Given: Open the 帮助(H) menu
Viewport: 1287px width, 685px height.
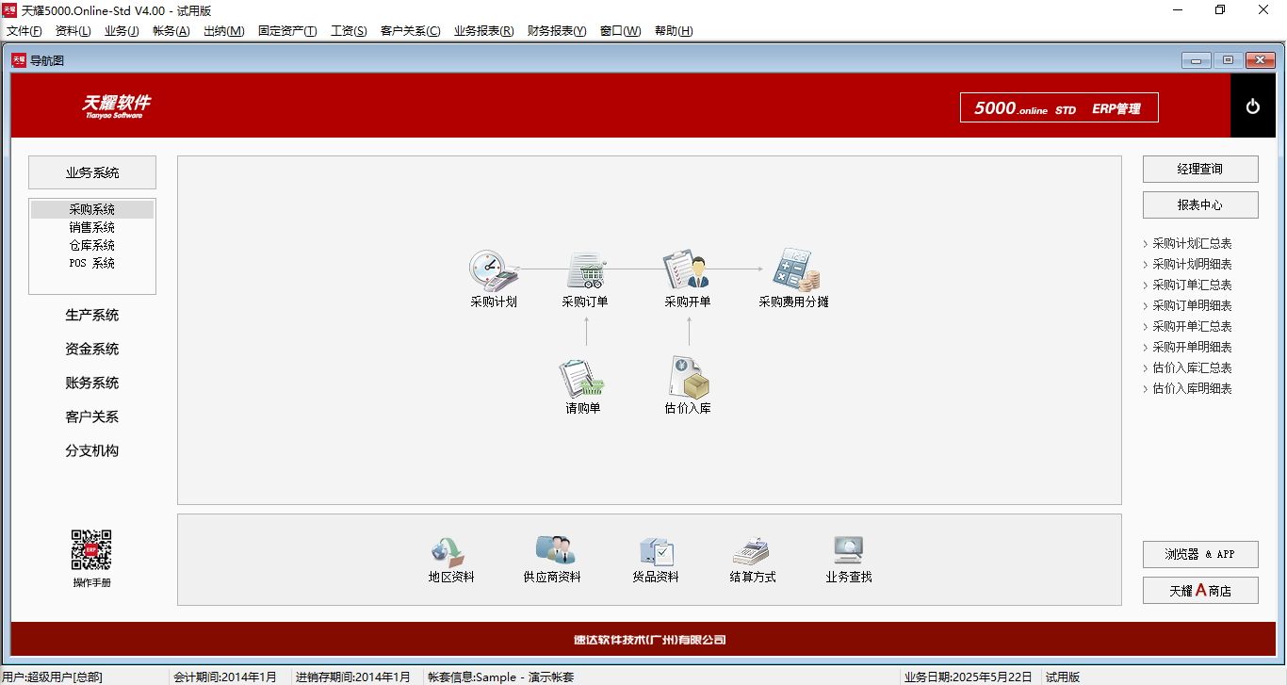Looking at the screenshot, I should (674, 31).
